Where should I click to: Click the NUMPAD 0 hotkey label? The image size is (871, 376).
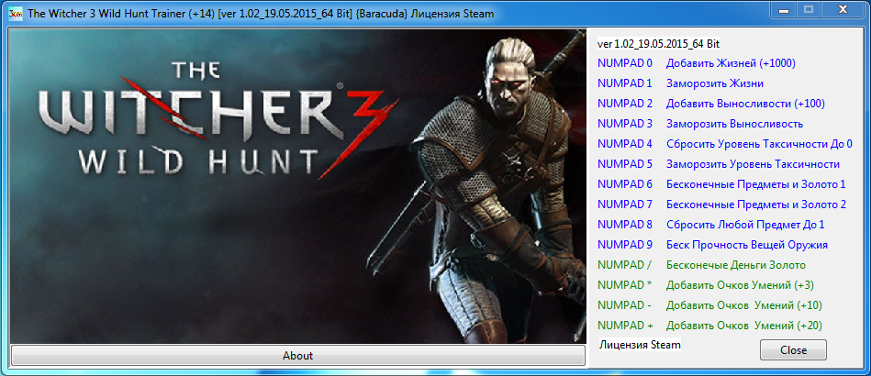[625, 63]
